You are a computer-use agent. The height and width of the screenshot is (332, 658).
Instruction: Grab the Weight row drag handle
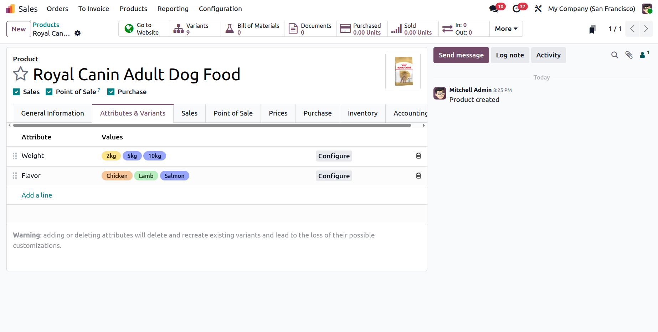pyautogui.click(x=15, y=156)
